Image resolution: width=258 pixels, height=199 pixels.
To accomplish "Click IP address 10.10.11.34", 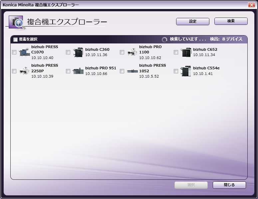I will [x=204, y=55].
